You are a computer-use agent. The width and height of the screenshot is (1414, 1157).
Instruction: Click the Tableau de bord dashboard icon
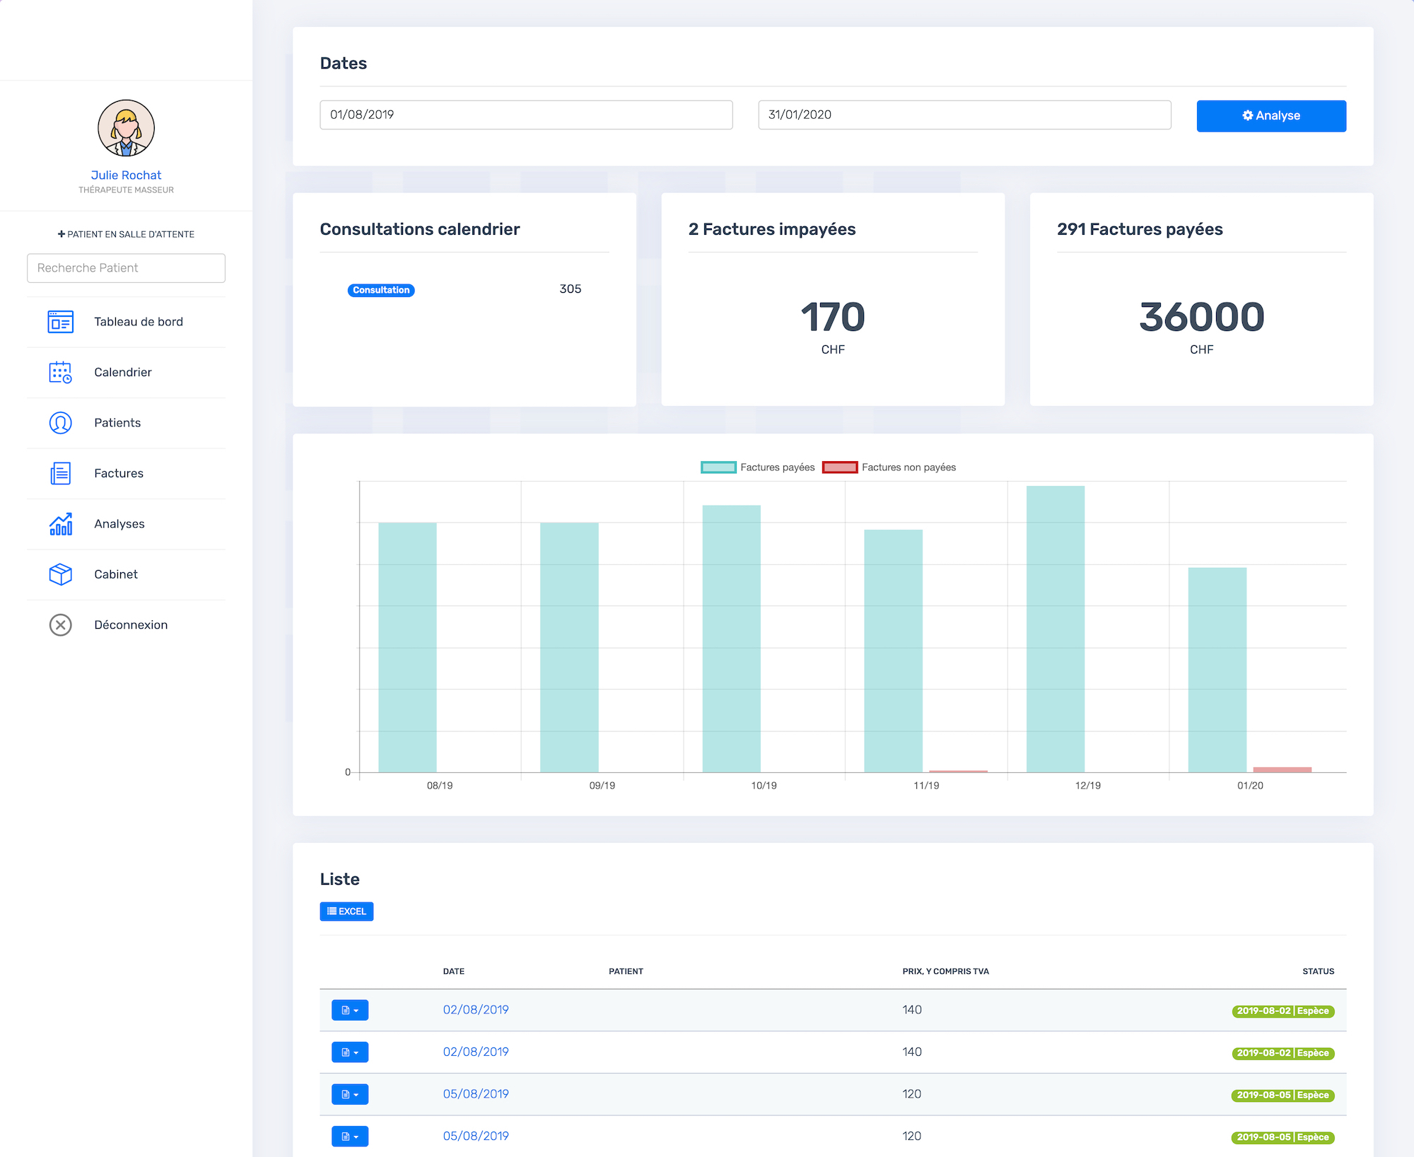[x=60, y=322]
